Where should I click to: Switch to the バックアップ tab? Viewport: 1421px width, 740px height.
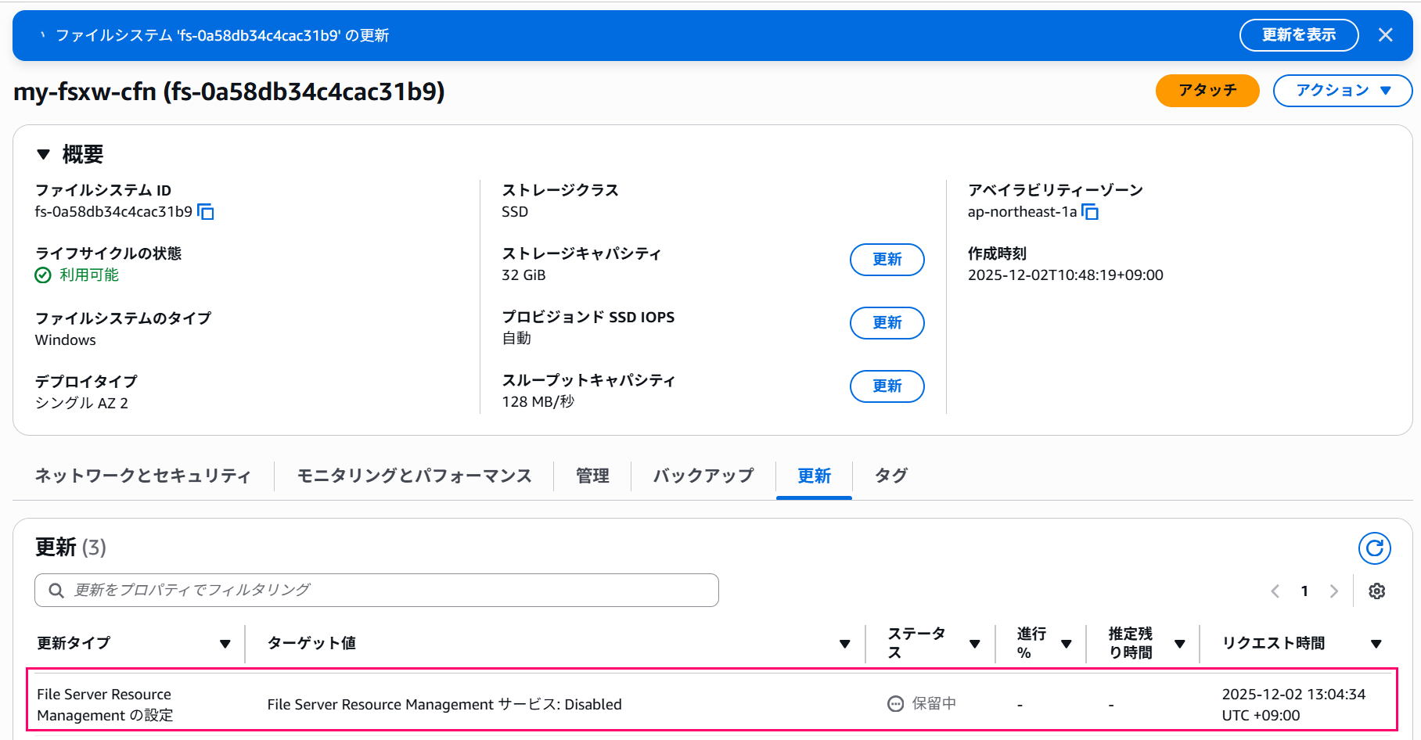pyautogui.click(x=702, y=476)
